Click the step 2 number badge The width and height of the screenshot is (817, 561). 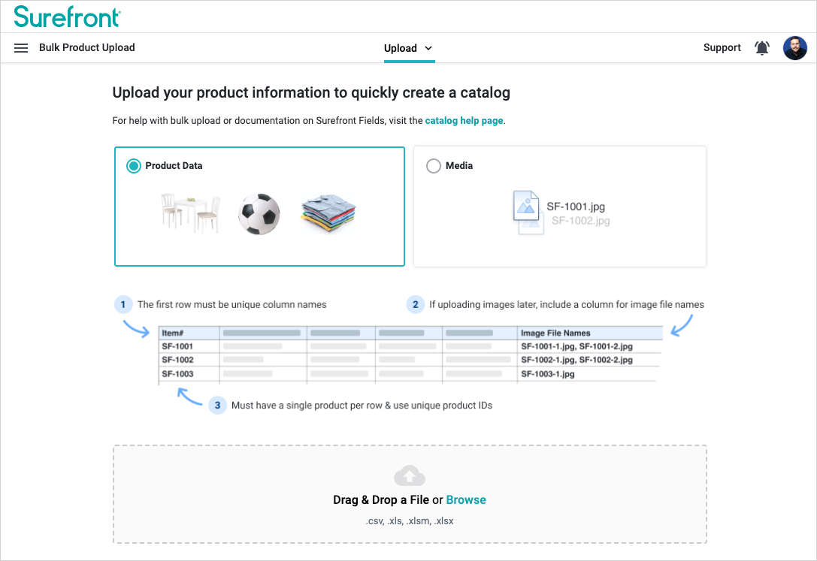[x=415, y=305]
